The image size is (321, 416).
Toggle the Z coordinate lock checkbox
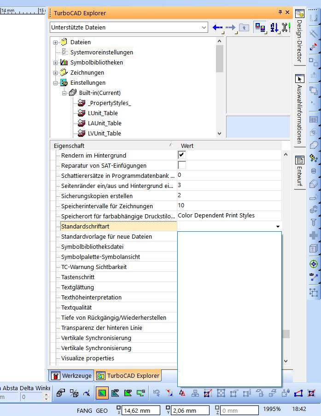(x=217, y=408)
